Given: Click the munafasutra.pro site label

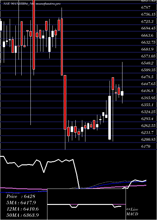Looking at the screenshot, I should tap(48, 4).
